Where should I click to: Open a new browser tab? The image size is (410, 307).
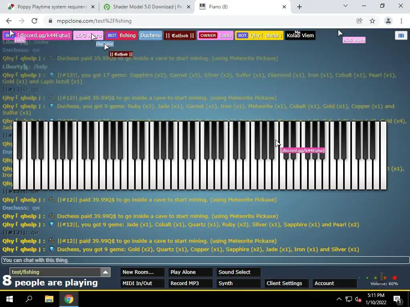coord(299,7)
